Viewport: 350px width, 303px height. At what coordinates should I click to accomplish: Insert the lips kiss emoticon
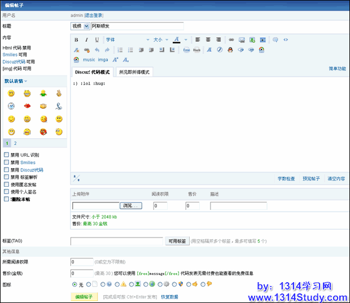point(27,106)
